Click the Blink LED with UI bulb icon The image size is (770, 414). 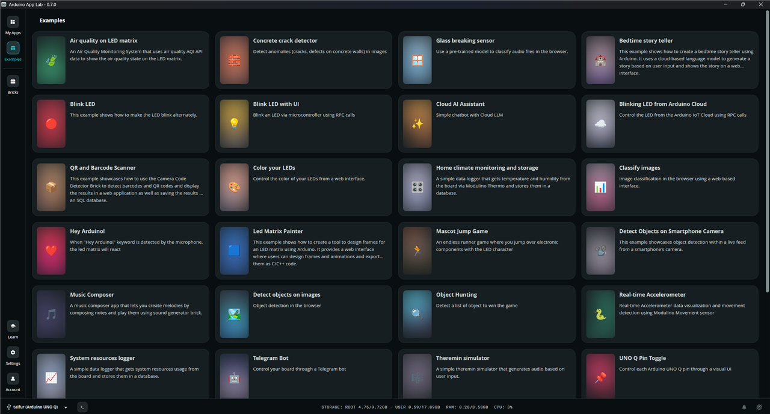[x=234, y=123]
